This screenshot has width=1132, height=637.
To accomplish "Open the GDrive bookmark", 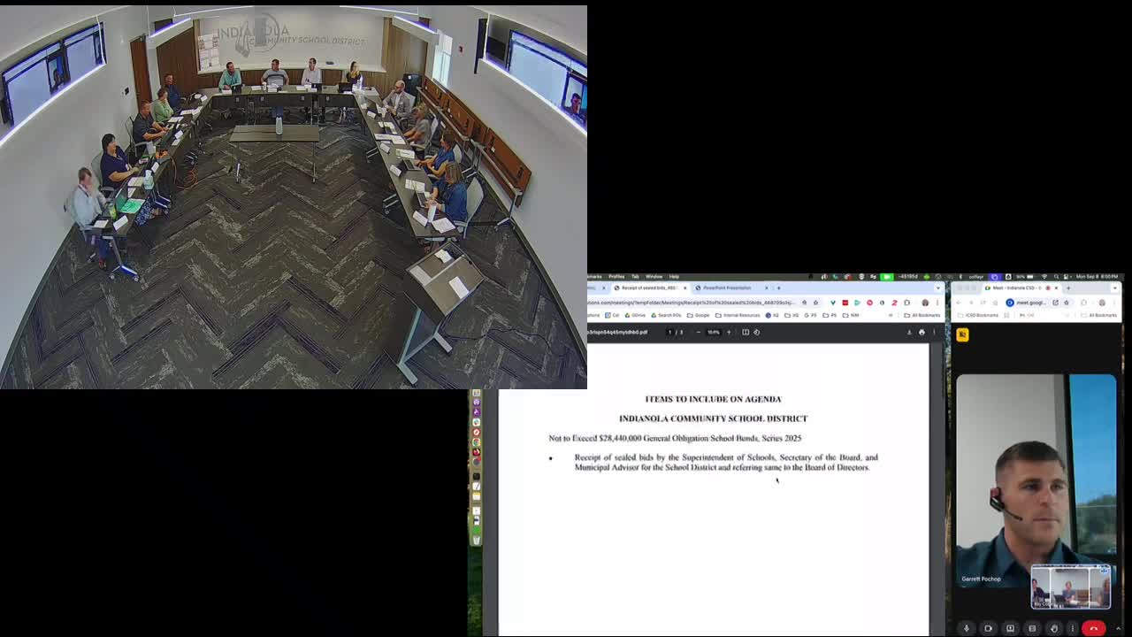I will click(636, 315).
